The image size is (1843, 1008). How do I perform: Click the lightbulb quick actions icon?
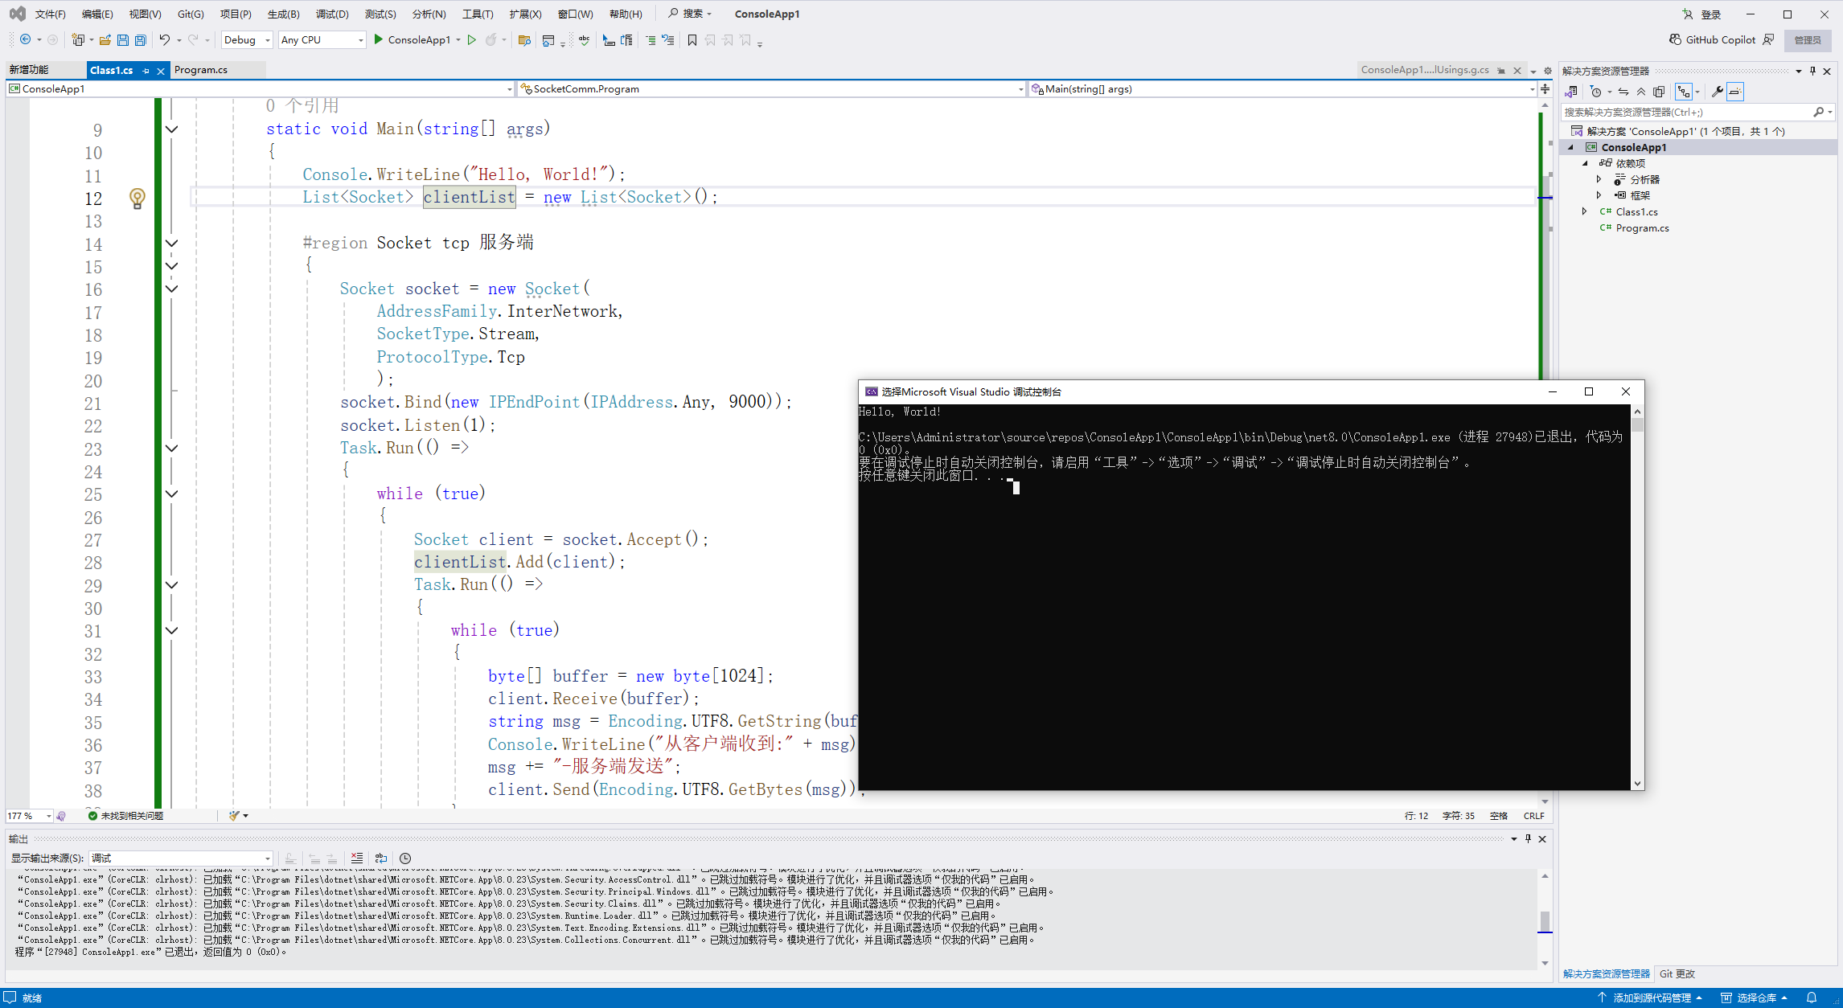(138, 198)
